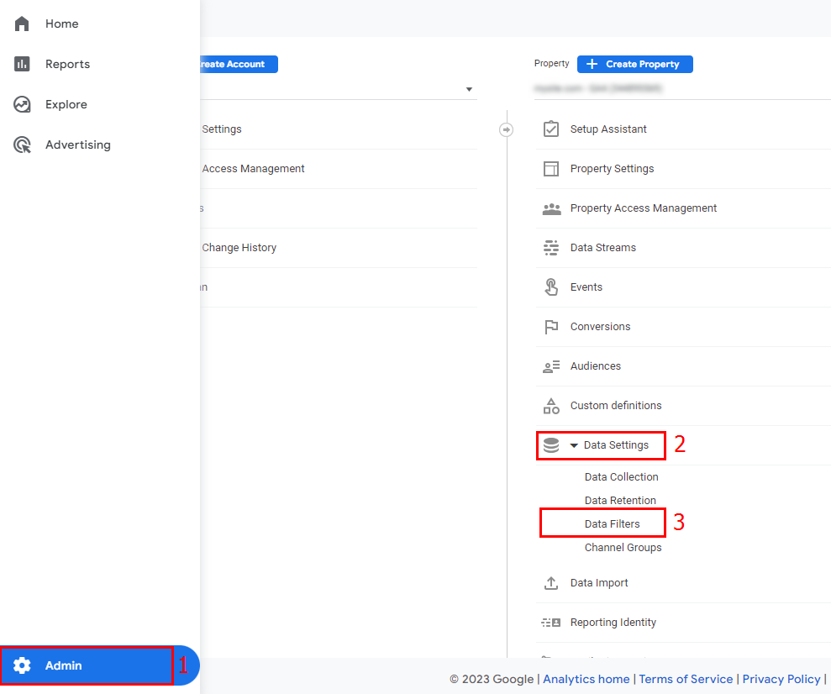Click the partially hidden Create Account button
Viewport: 831px width, 694px height.
[239, 64]
